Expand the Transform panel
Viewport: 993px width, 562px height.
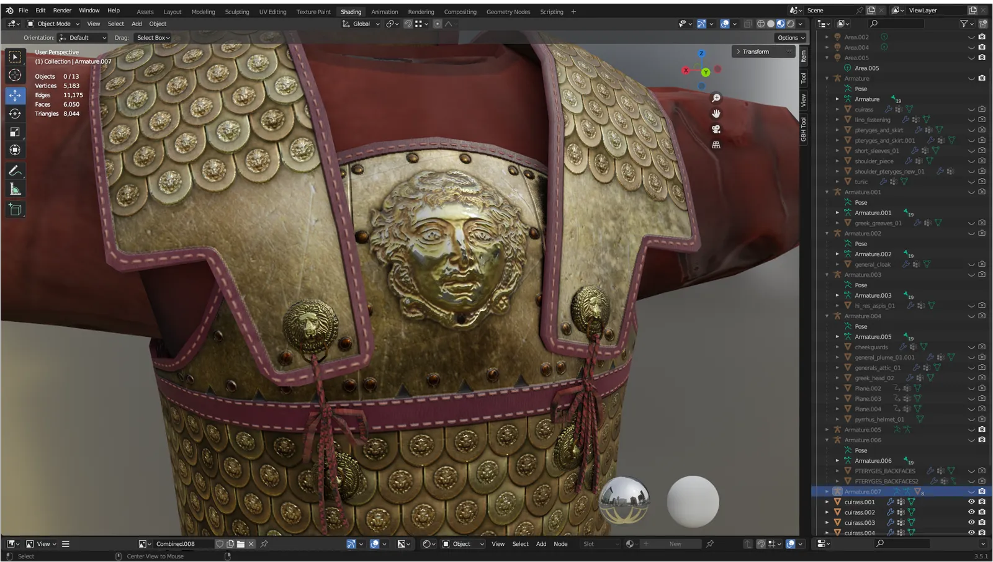pos(763,51)
